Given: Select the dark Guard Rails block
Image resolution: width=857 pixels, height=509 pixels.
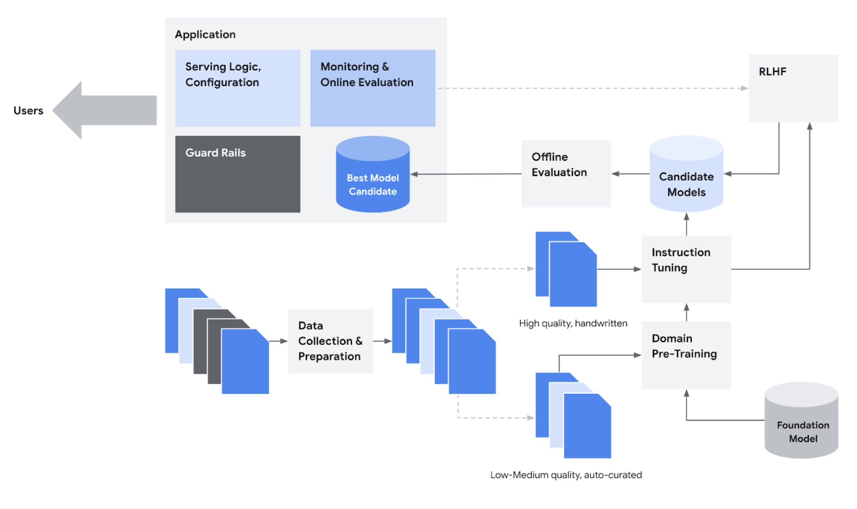Looking at the screenshot, I should tap(238, 174).
